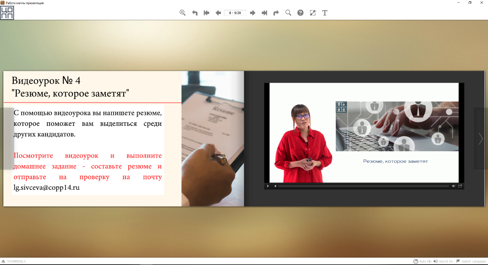Expand the Thumbnails panel

tap(14, 261)
